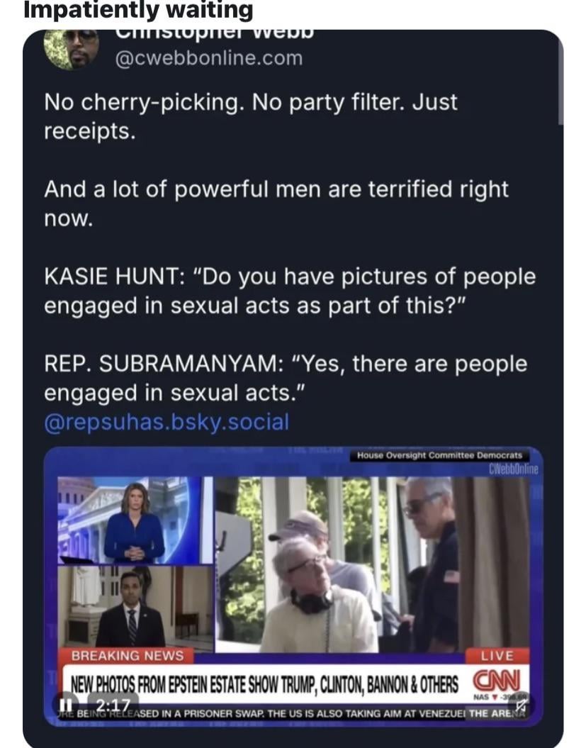Click the BREAKING NEWS banner label
586x748 pixels.
tap(128, 656)
